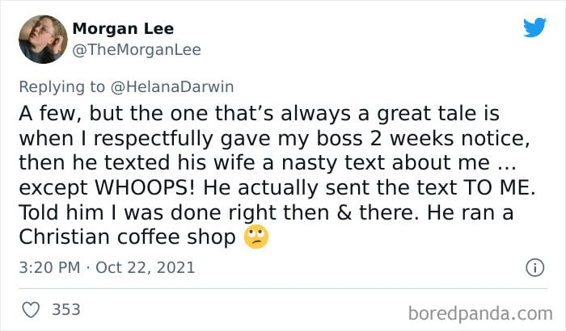This screenshot has height=331, width=566.
Task: Open the Morgan Lee display name
Action: [123, 28]
